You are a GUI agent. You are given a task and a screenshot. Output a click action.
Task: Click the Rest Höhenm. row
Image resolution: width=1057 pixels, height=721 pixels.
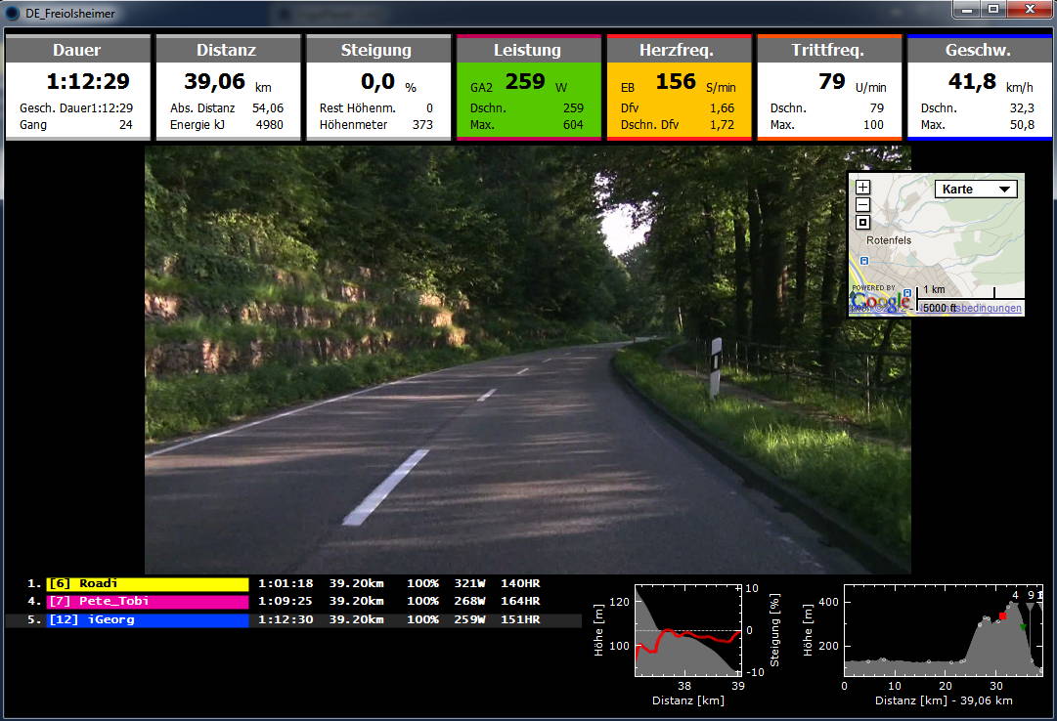click(x=376, y=107)
